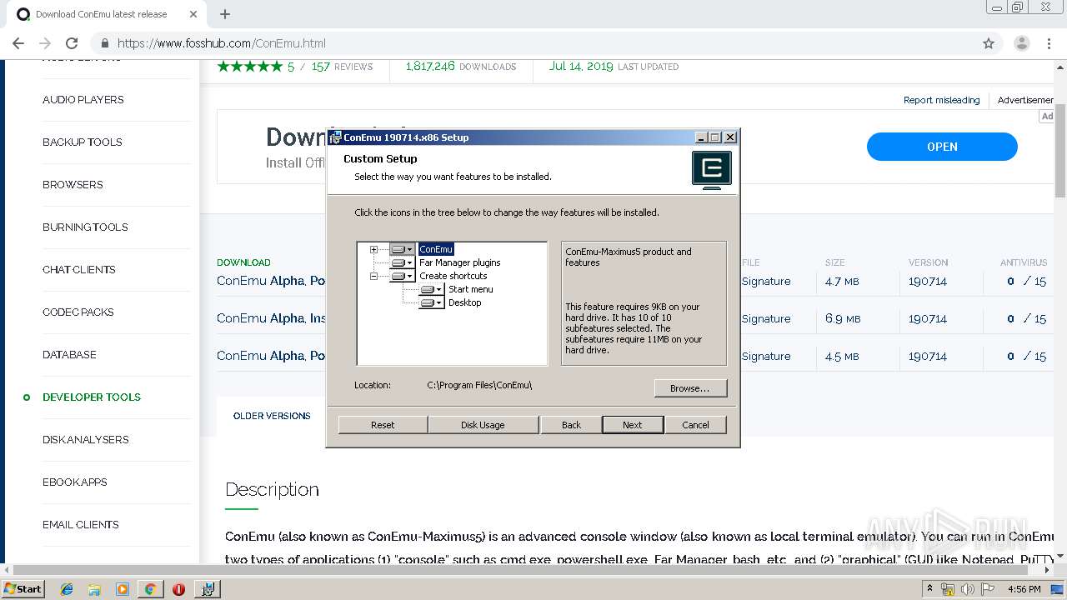Open Chrome from the taskbar
This screenshot has height=600, width=1067.
point(150,589)
